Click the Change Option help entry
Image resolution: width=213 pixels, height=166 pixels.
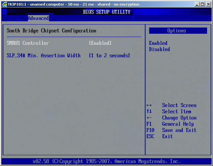pyautogui.click(x=179, y=118)
